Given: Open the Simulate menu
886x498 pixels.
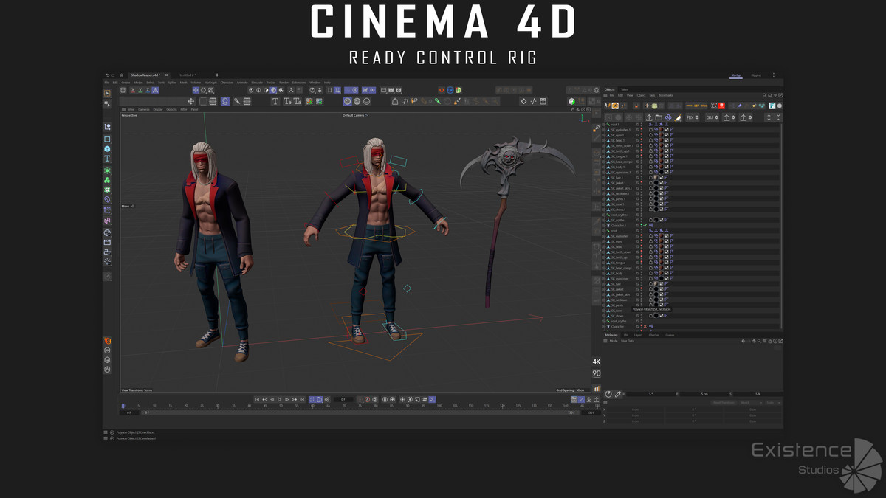Looking at the screenshot, I should 257,83.
